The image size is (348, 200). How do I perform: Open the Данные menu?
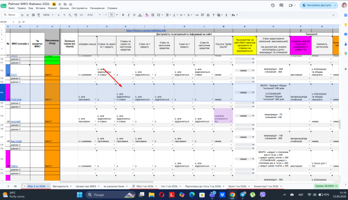64,8
